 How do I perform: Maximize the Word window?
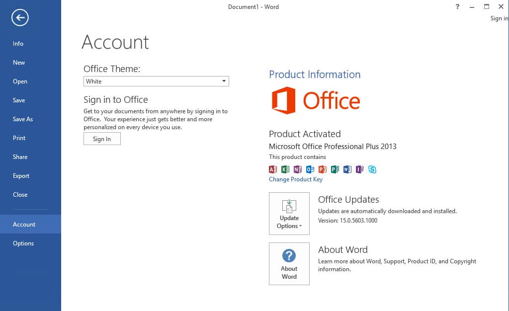click(x=486, y=6)
